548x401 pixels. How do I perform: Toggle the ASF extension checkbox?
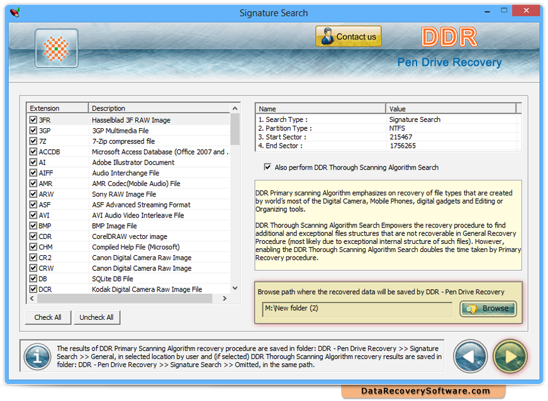tap(33, 204)
